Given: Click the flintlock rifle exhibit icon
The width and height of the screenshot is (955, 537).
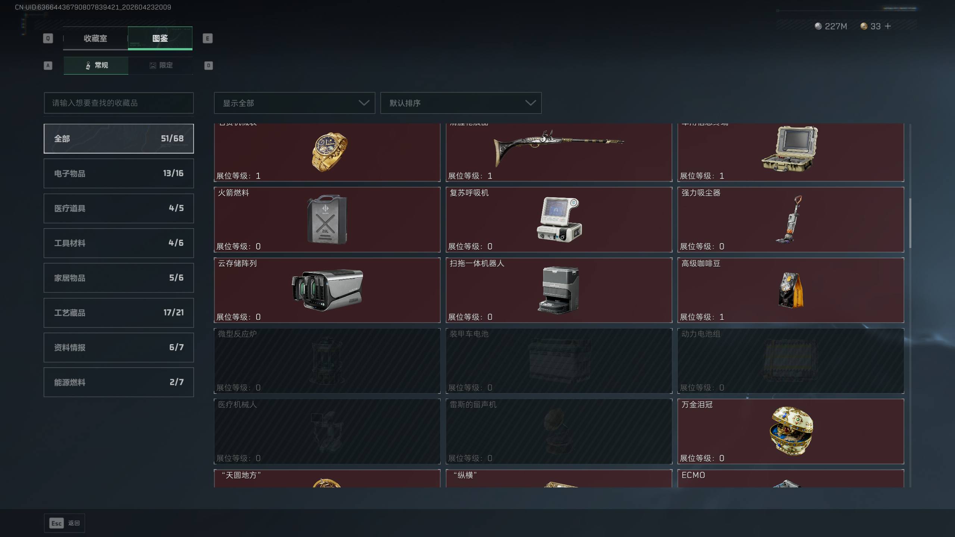Looking at the screenshot, I should pyautogui.click(x=558, y=148).
